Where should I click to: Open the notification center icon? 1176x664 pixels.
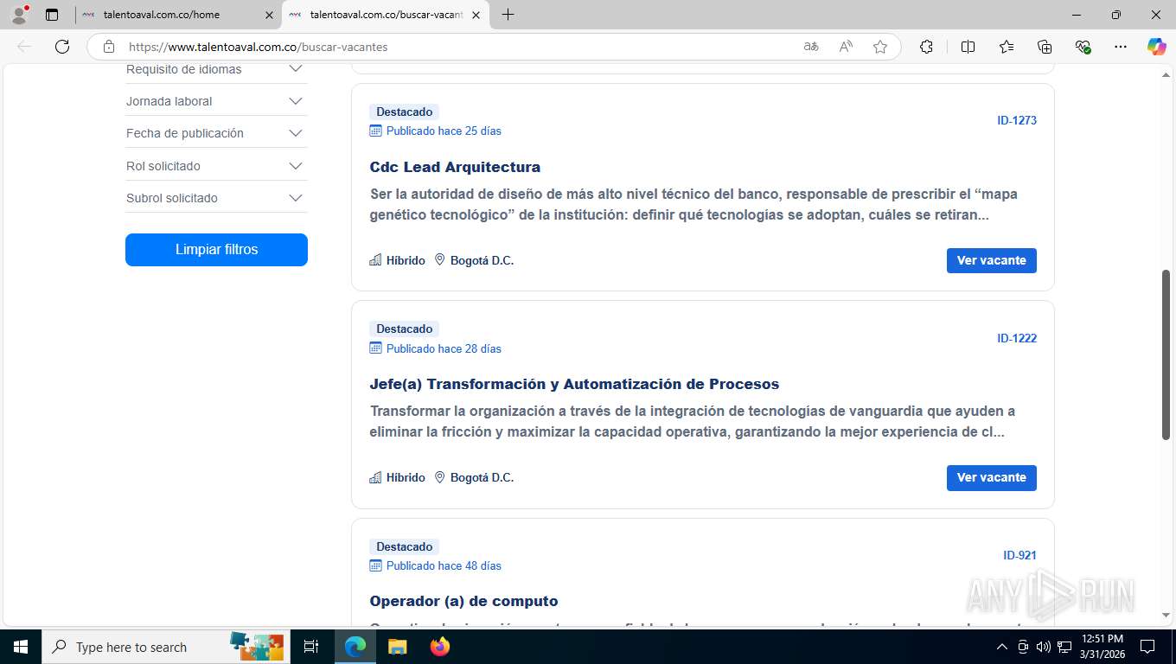(x=1147, y=647)
